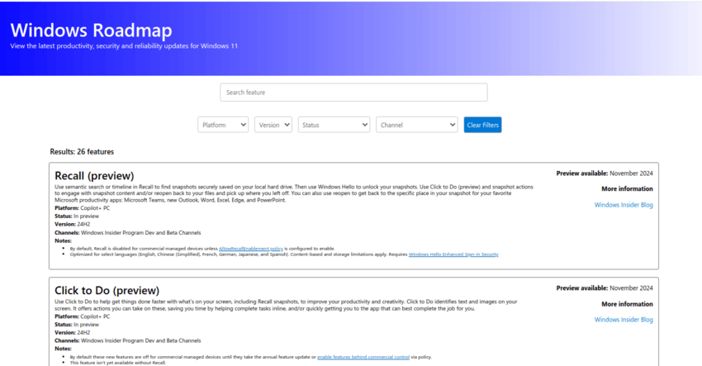Click the Channels line in Recall card

[128, 233]
